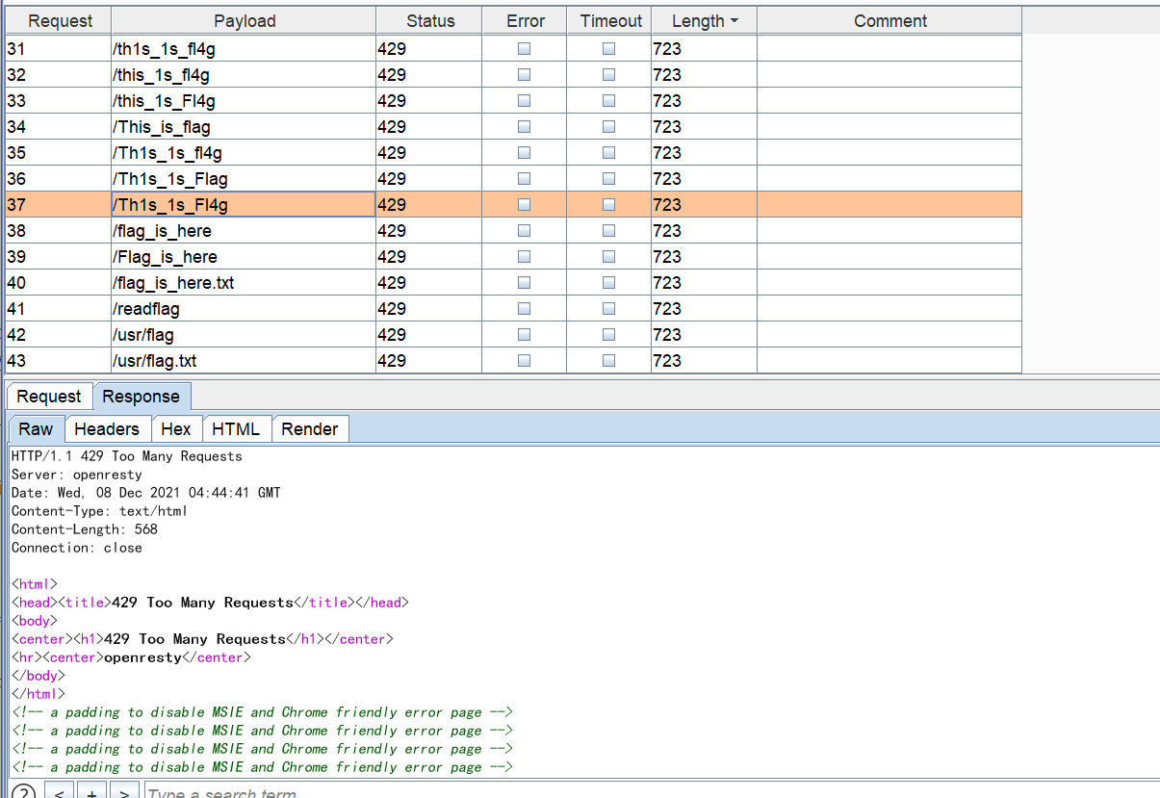This screenshot has height=798, width=1160.
Task: Sort results by the Status column header
Action: pyautogui.click(x=429, y=19)
